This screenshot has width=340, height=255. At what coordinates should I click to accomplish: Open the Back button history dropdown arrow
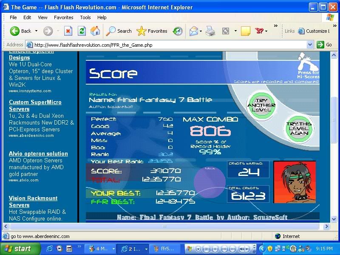(x=37, y=31)
